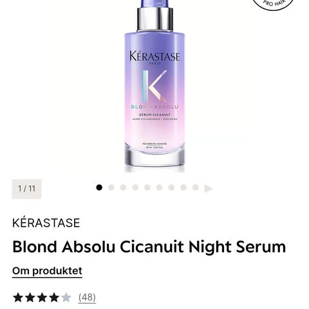Viewport: 309px width, 309px height.
Task: Click the 1 / 11 image counter
Action: pyautogui.click(x=26, y=189)
